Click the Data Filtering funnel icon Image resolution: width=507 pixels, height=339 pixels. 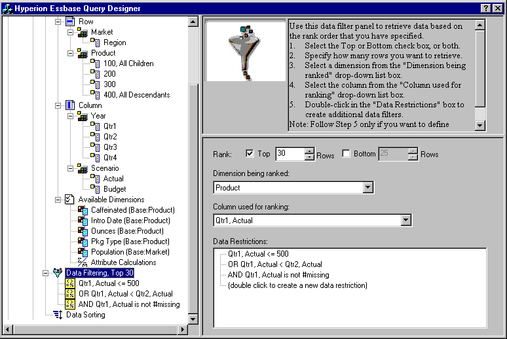click(x=58, y=273)
